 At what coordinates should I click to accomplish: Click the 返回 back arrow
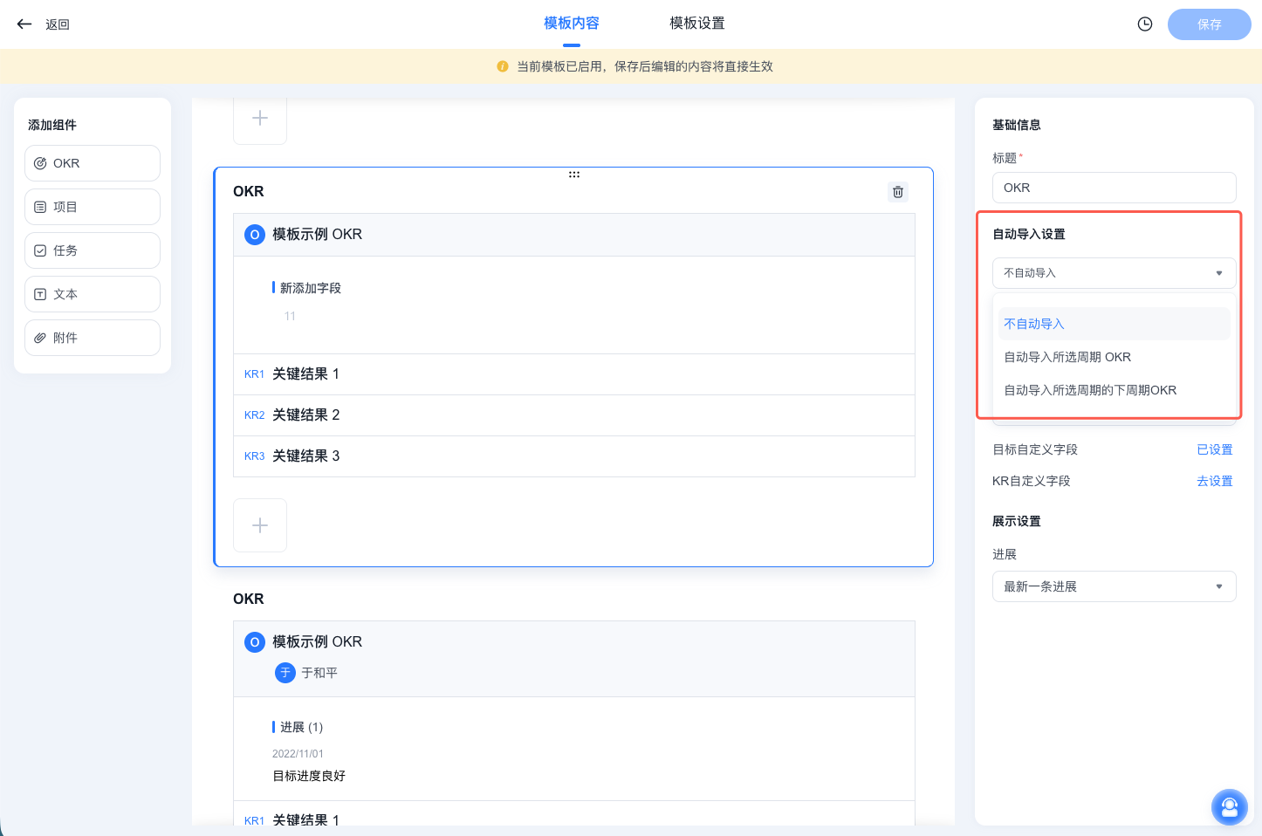(24, 24)
